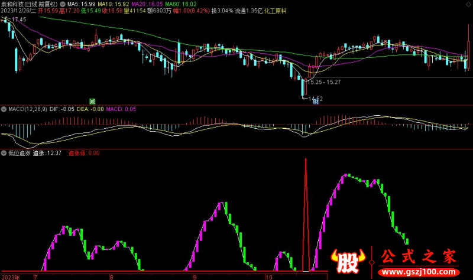Open the 化工原料 sector link
The width and height of the screenshot is (473, 280).
276,11
